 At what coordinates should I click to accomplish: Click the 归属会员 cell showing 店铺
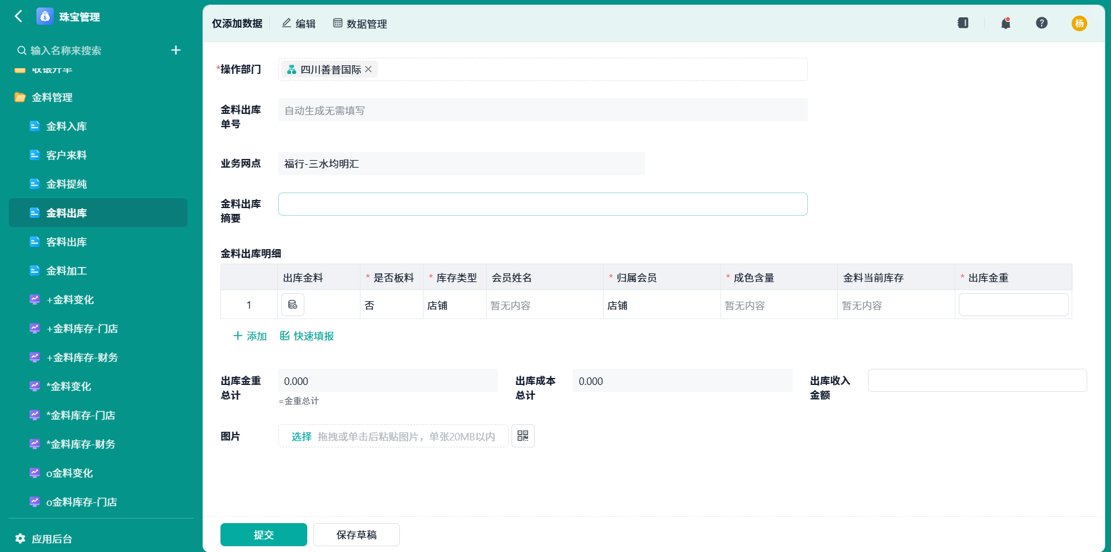[662, 305]
